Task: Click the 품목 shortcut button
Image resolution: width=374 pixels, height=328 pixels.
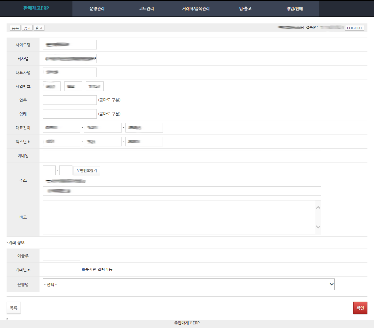Action: click(15, 28)
